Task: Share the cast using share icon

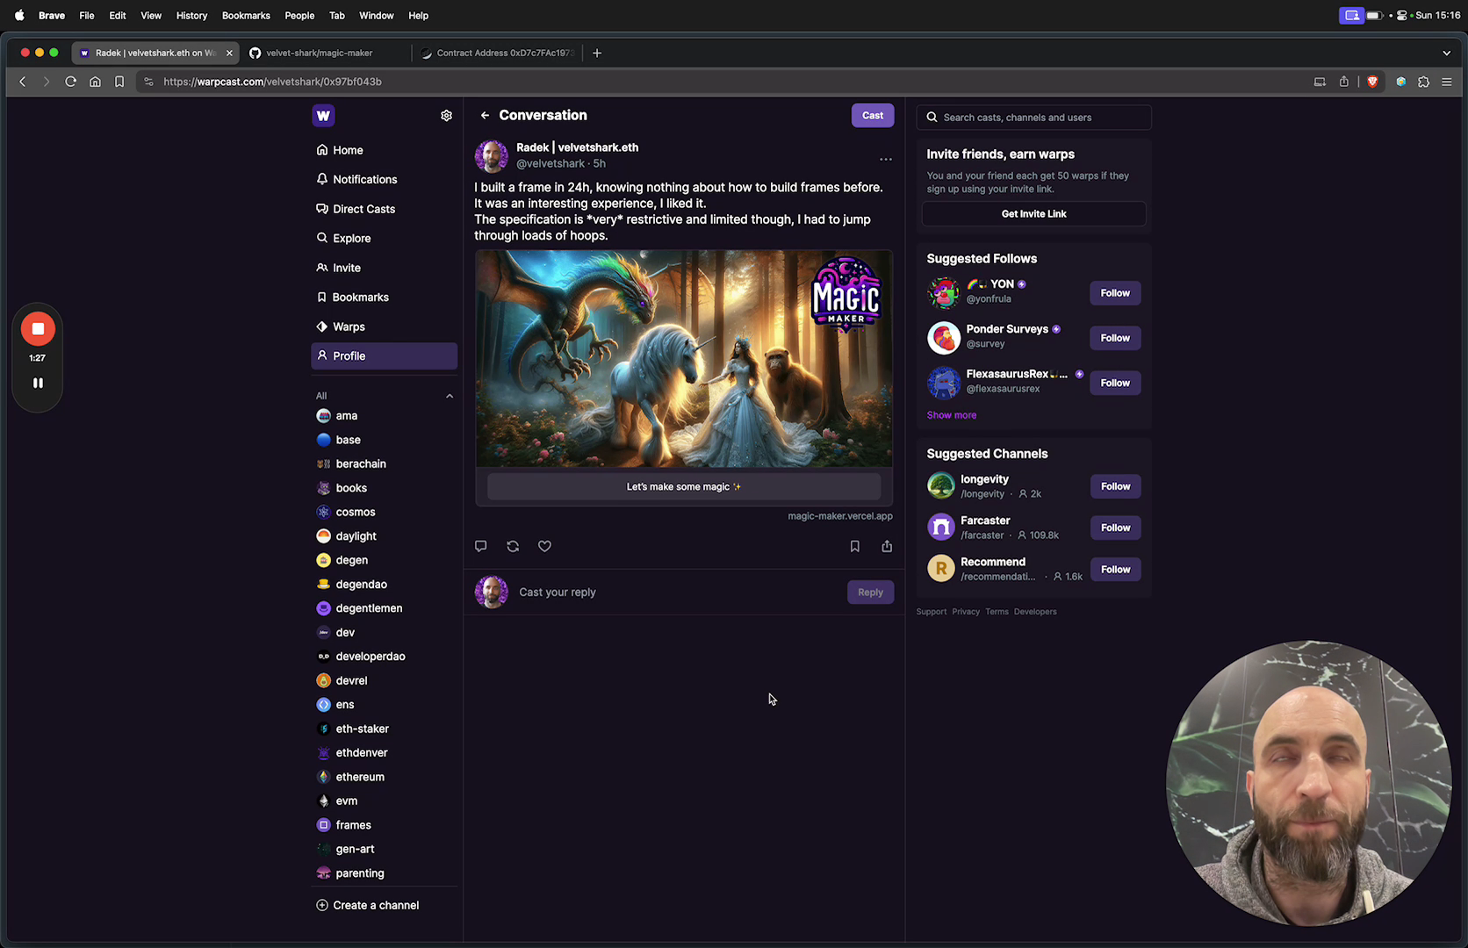Action: tap(887, 546)
